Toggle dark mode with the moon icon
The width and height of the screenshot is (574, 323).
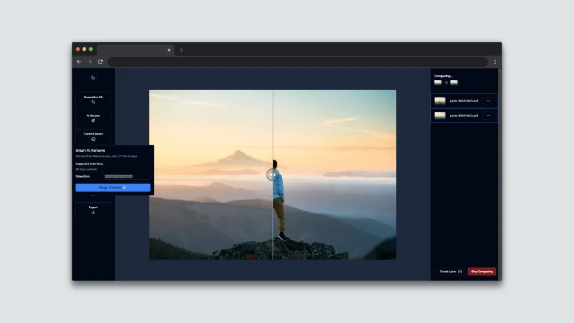click(93, 78)
